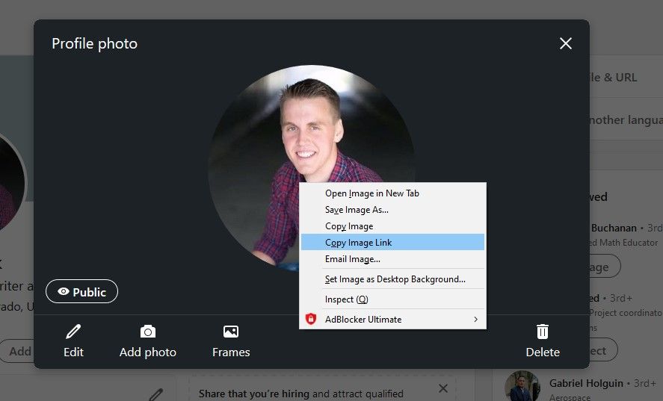Image resolution: width=663 pixels, height=401 pixels.
Task: Open the Frames picture icon
Action: 231,332
